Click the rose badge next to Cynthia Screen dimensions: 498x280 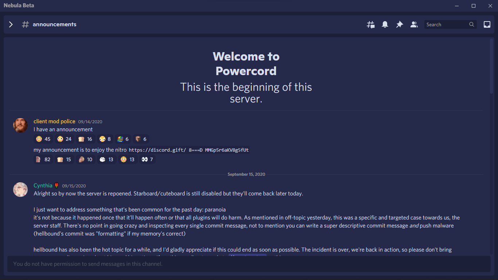click(57, 186)
